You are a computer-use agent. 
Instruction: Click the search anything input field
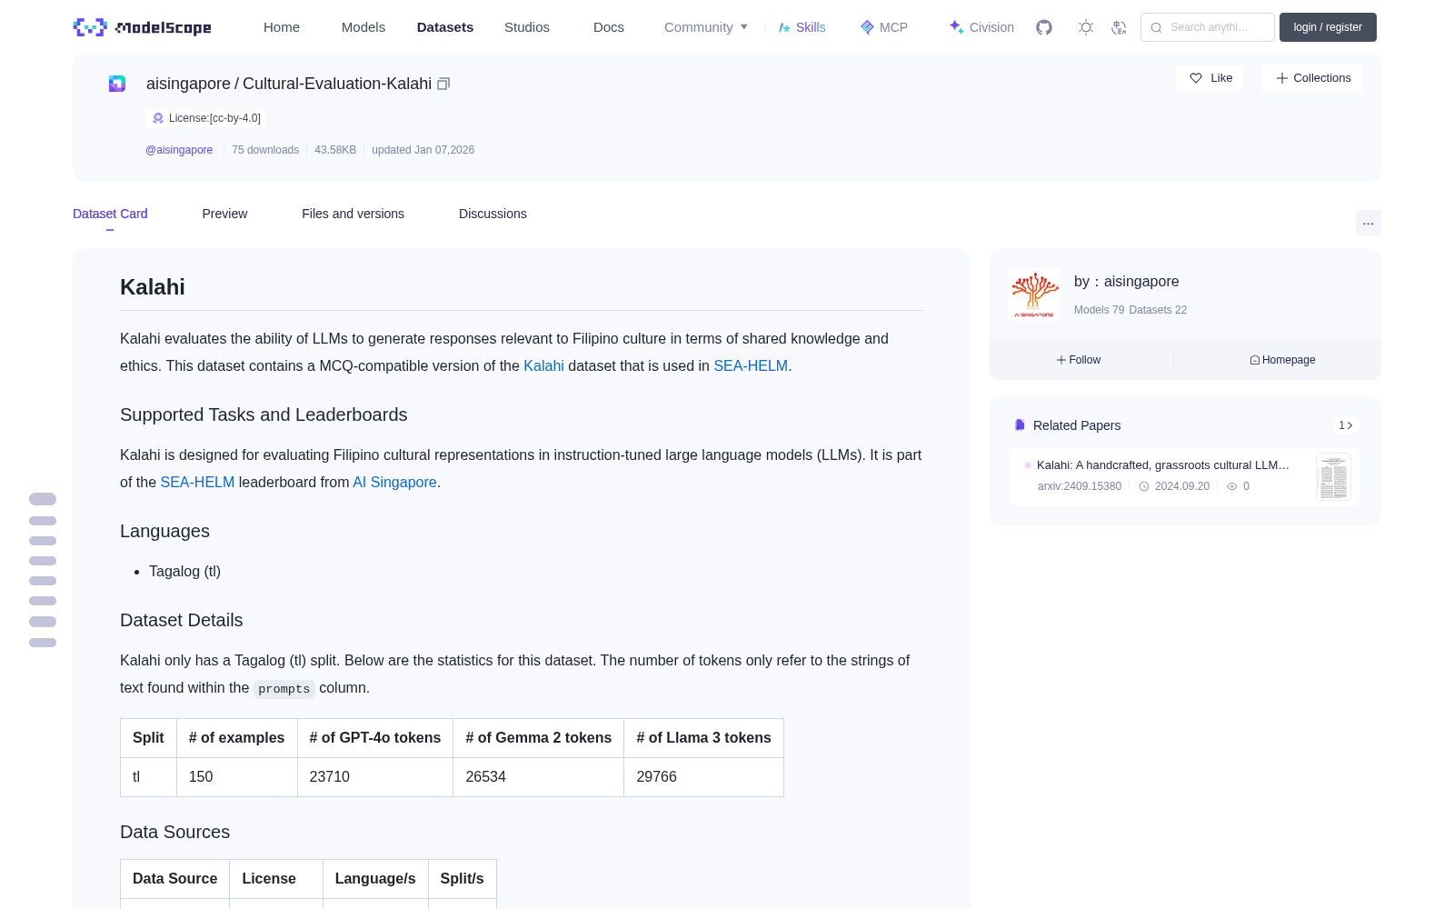(x=1208, y=27)
